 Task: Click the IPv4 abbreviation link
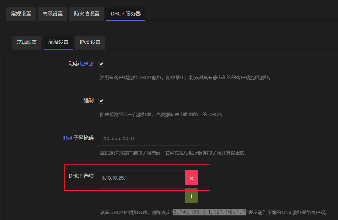click(67, 138)
